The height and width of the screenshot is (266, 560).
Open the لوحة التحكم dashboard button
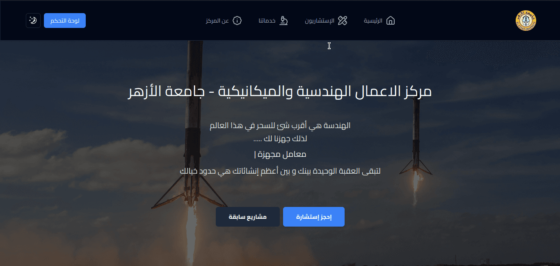[65, 21]
